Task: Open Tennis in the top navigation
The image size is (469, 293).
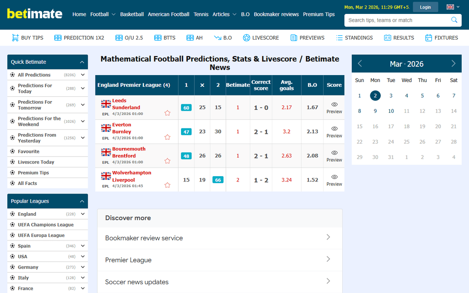Action: click(x=201, y=14)
